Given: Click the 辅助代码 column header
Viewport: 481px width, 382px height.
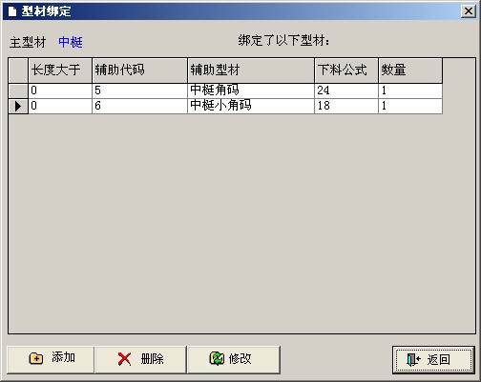Looking at the screenshot, I should 140,70.
